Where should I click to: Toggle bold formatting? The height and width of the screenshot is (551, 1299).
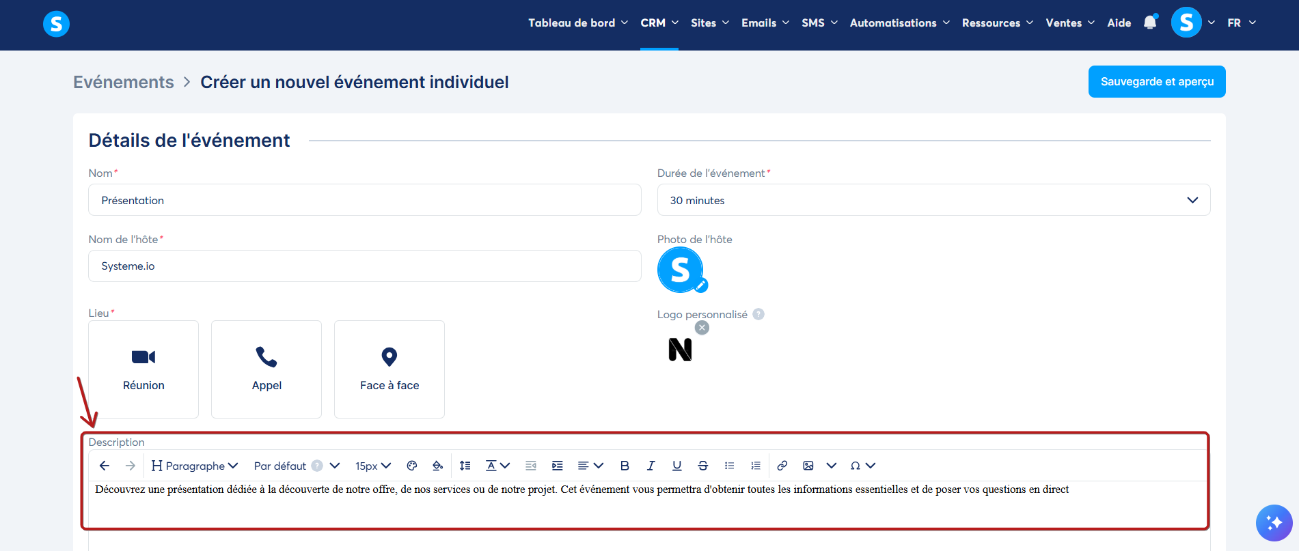[x=625, y=466]
